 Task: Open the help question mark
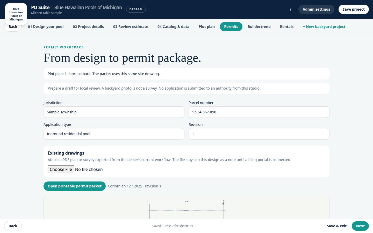[x=290, y=9]
